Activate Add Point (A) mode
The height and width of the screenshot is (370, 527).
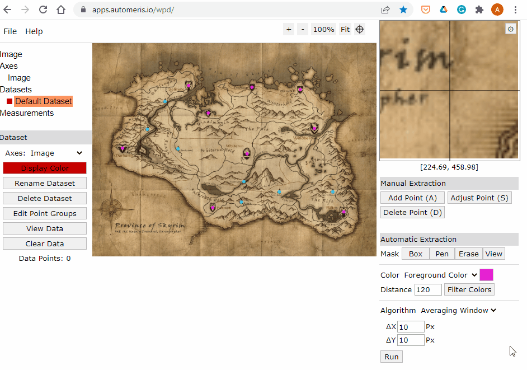pyautogui.click(x=412, y=198)
